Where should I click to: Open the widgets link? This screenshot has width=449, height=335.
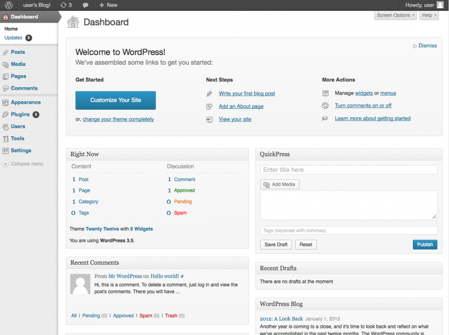pyautogui.click(x=364, y=93)
